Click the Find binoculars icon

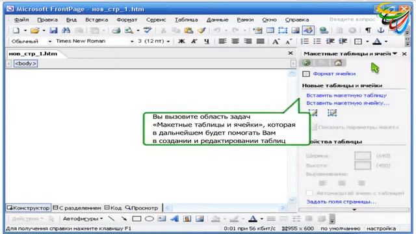[x=66, y=31]
